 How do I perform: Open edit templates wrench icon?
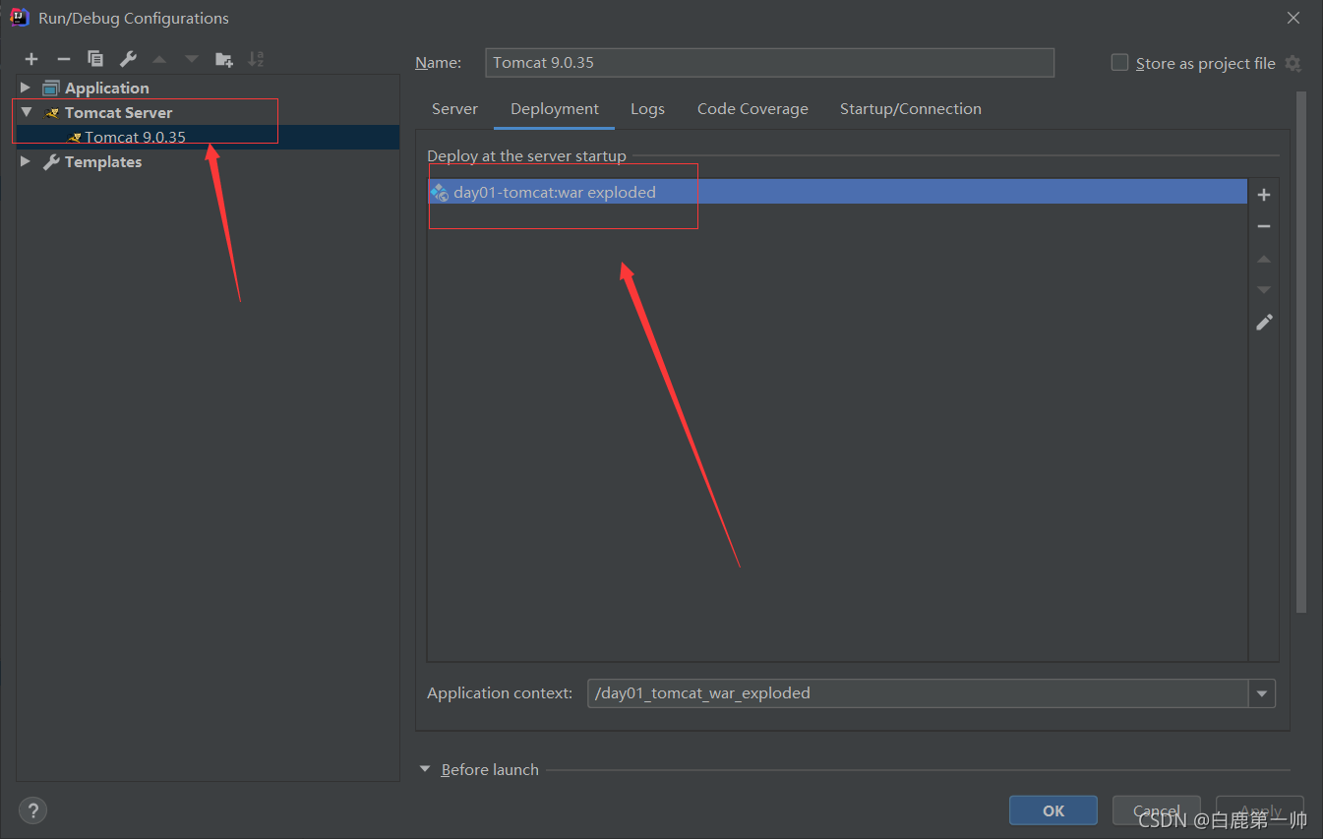coord(128,60)
